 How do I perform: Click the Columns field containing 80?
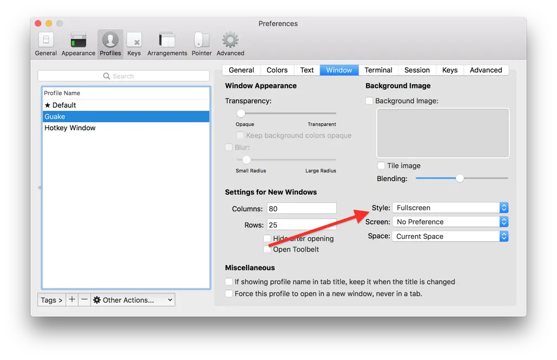tap(302, 209)
